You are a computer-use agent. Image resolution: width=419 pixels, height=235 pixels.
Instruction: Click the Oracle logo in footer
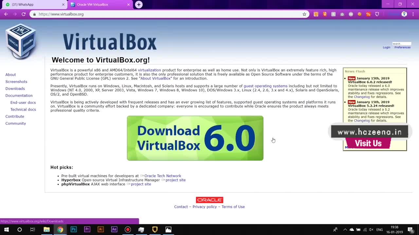pos(209,200)
